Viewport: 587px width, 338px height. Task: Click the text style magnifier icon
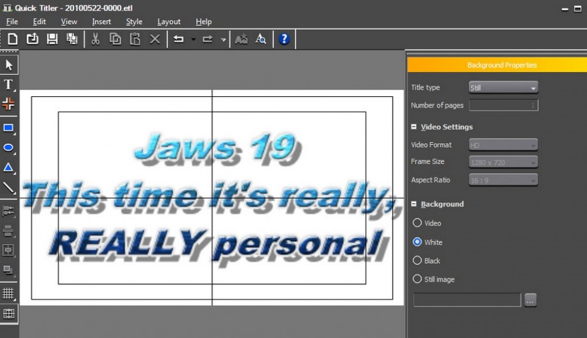pyautogui.click(x=261, y=39)
